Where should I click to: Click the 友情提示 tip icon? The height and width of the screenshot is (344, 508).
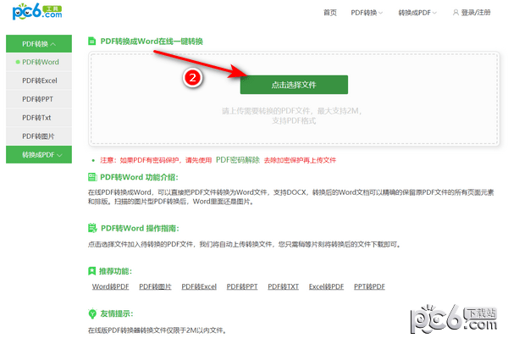coord(92,313)
